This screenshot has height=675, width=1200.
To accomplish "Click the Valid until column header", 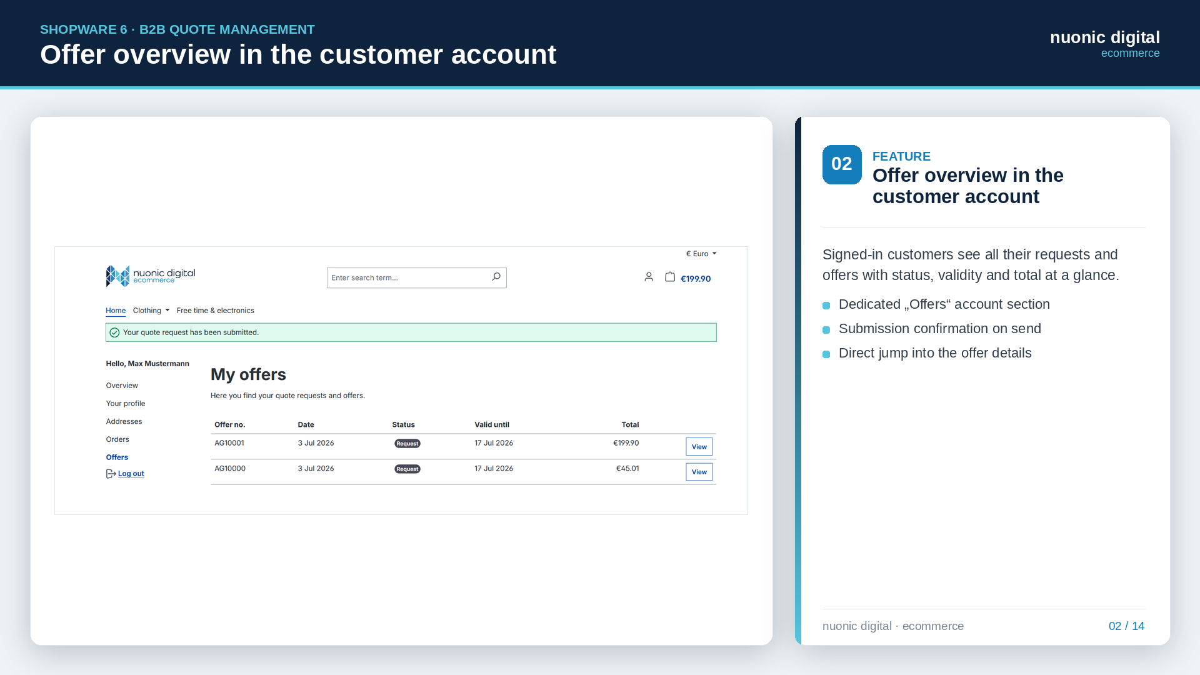I will (x=492, y=425).
